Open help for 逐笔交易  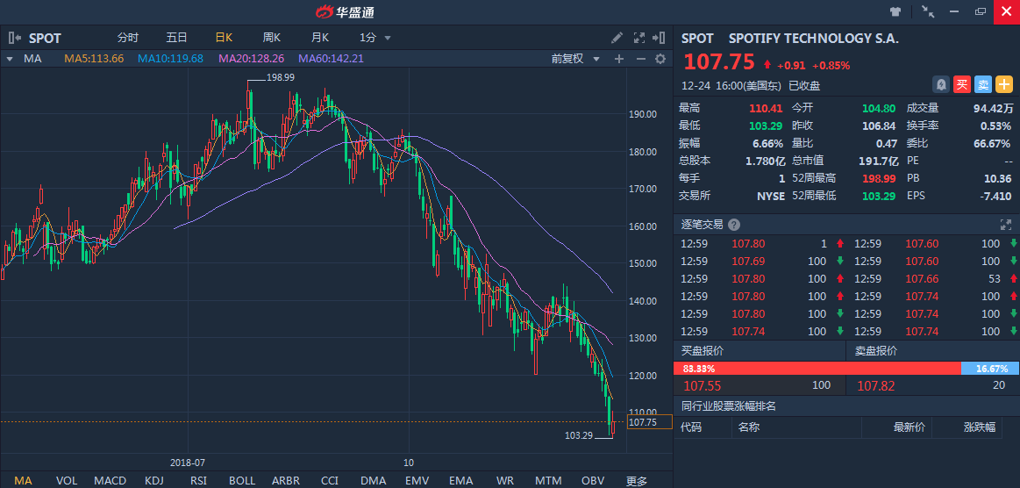click(x=734, y=225)
